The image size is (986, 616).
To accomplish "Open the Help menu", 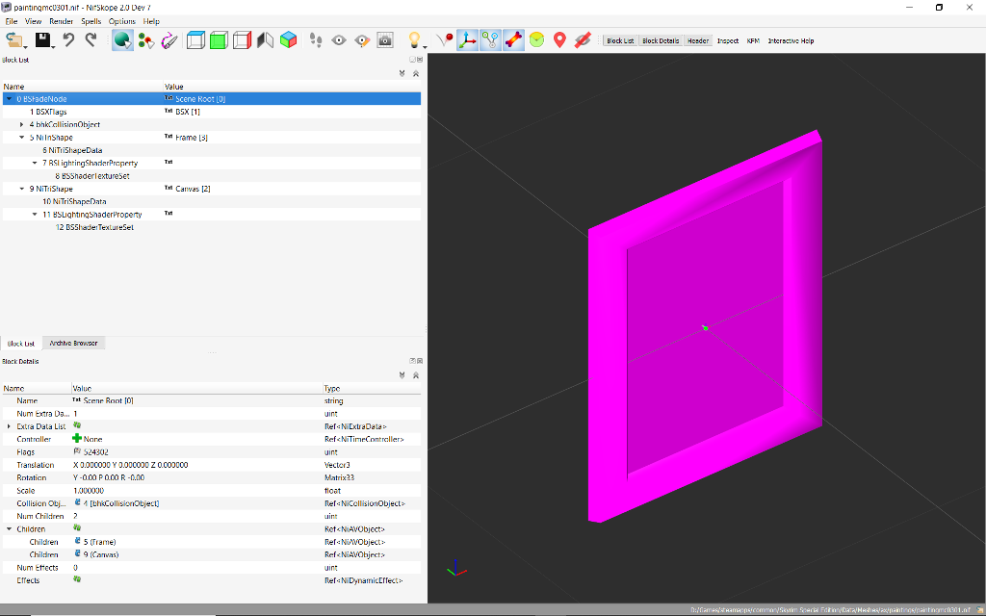I will tap(151, 21).
